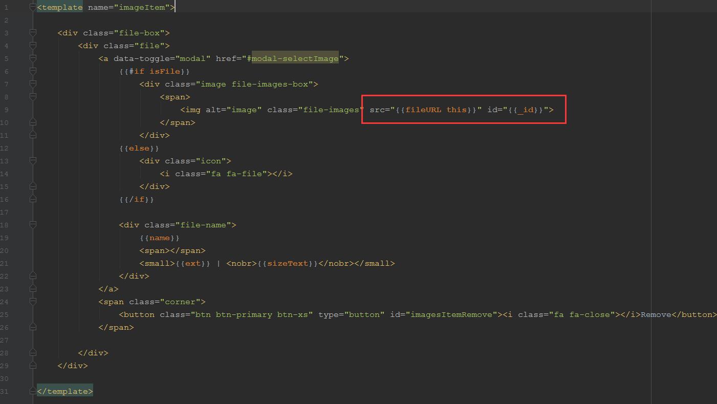Click line number 20 in the gutter
This screenshot has width=717, height=404.
click(5, 250)
